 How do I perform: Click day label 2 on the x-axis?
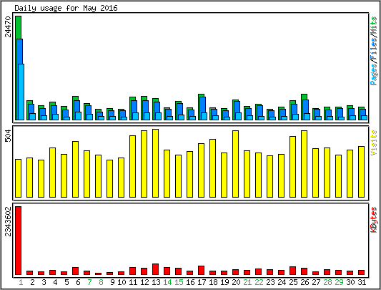pos(32,282)
